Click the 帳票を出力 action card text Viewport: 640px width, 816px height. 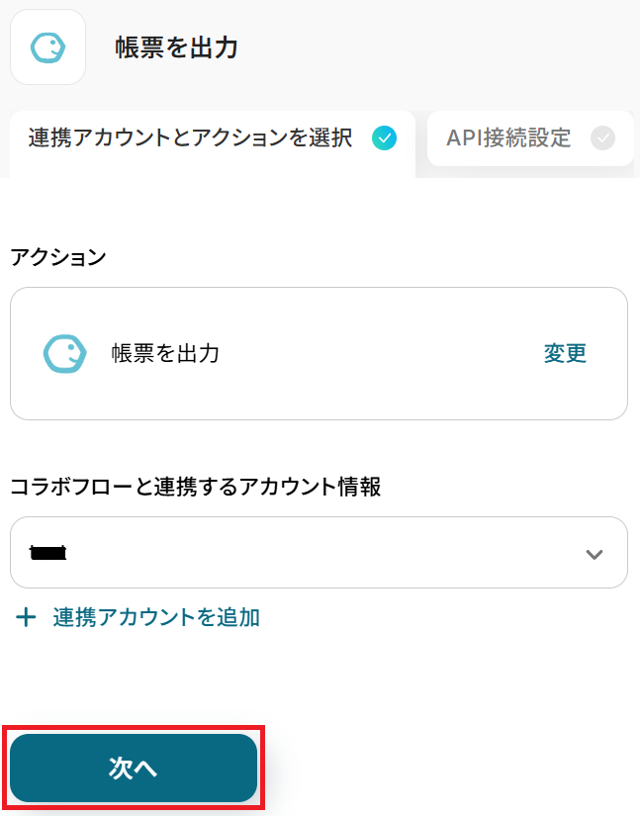click(x=165, y=353)
